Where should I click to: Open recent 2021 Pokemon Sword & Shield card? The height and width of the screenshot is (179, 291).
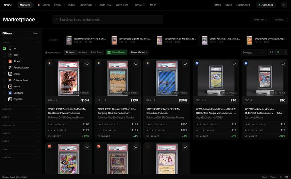(x=86, y=40)
